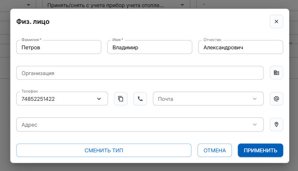
Task: Select the phone value 74852251422
Action: (38, 99)
